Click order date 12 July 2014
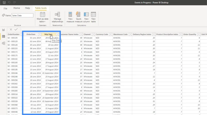This screenshot has width=207, height=115. [x=36, y=112]
